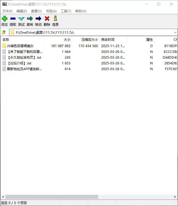Click the status bar text 选定 0 / 5 个项目
178x206 pixels.
click(x=14, y=203)
